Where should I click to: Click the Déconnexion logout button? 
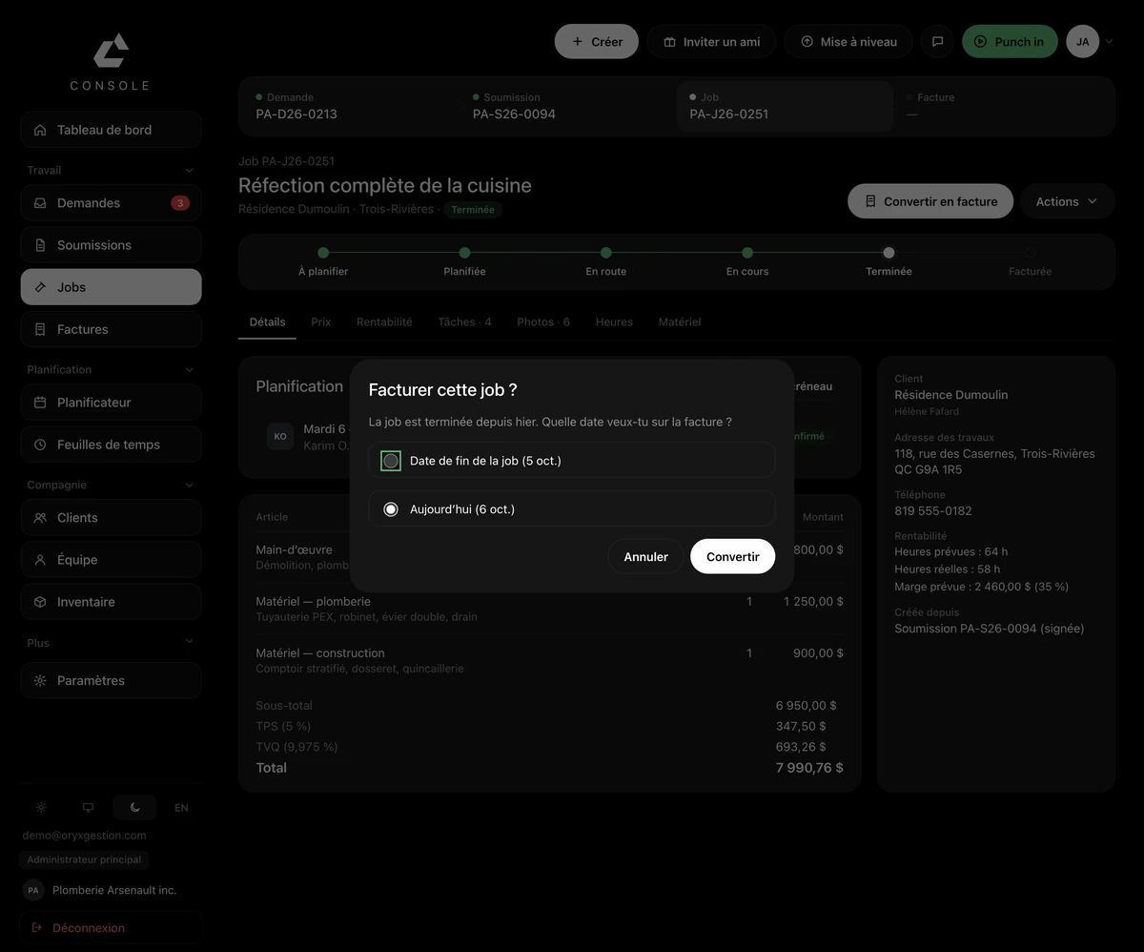pyautogui.click(x=111, y=928)
